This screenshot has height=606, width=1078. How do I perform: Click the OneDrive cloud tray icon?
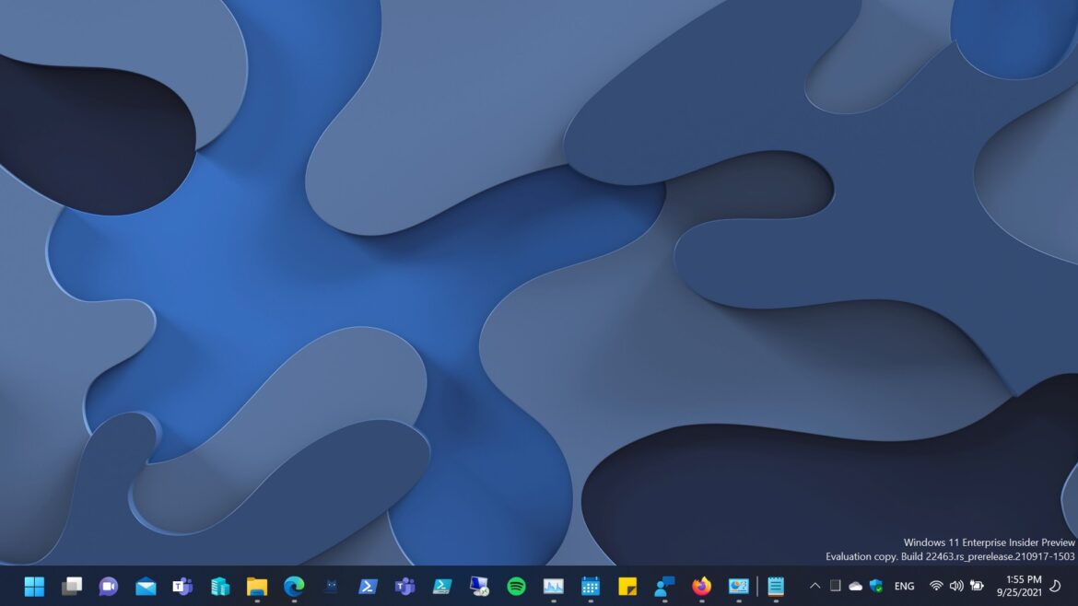pos(855,586)
